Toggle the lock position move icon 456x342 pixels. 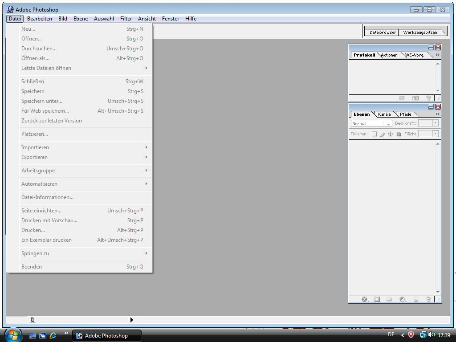click(x=391, y=134)
